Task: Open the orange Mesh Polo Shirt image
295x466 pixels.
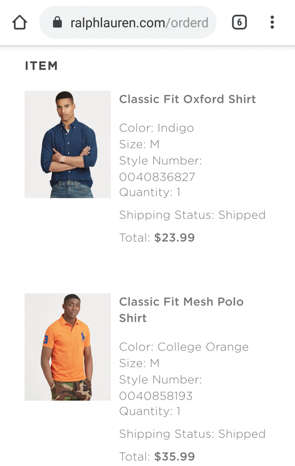Action: [68, 347]
